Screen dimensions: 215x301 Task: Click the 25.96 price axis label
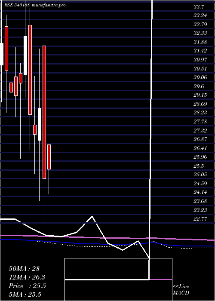pyautogui.click(x=200, y=157)
